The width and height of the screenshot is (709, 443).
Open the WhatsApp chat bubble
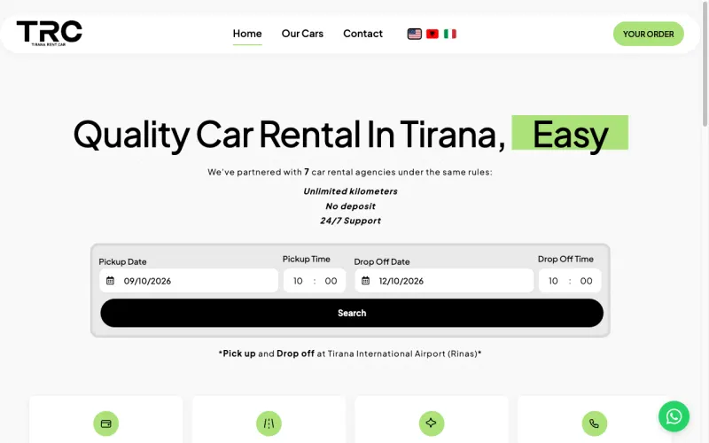tap(674, 416)
